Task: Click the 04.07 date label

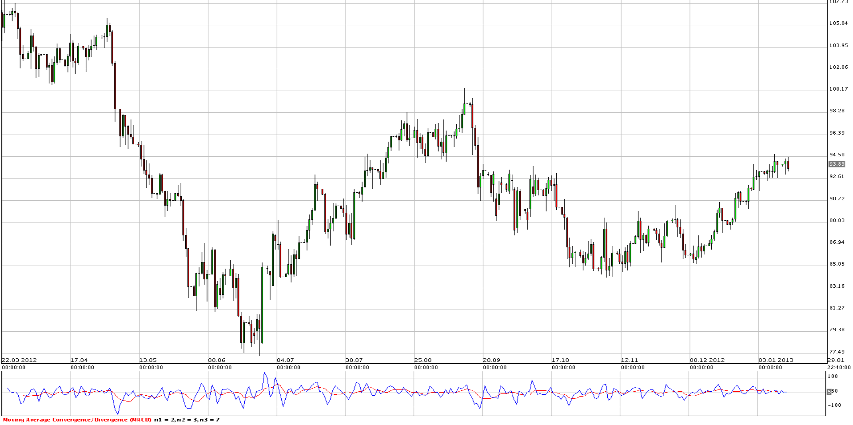Action: [285, 360]
